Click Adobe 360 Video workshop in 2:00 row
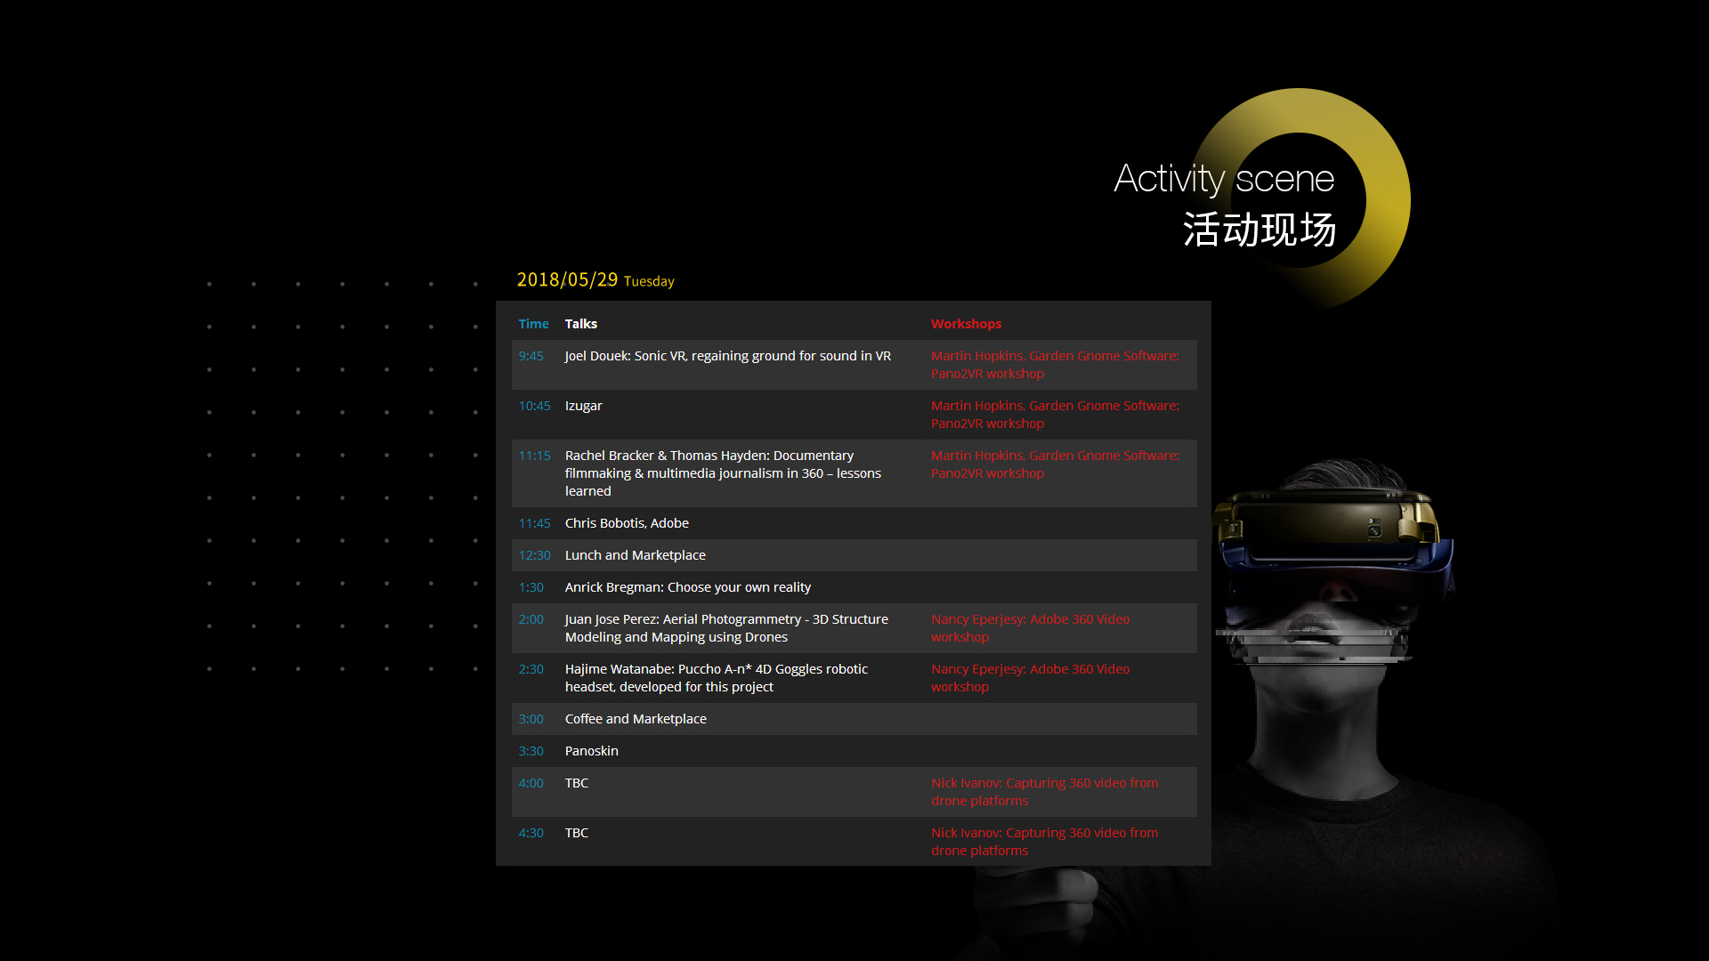The width and height of the screenshot is (1709, 961). click(x=1031, y=628)
